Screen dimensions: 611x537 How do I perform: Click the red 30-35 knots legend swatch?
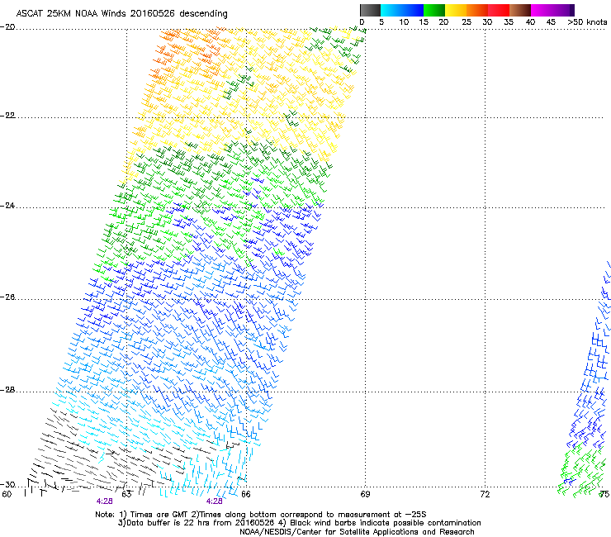click(x=499, y=10)
